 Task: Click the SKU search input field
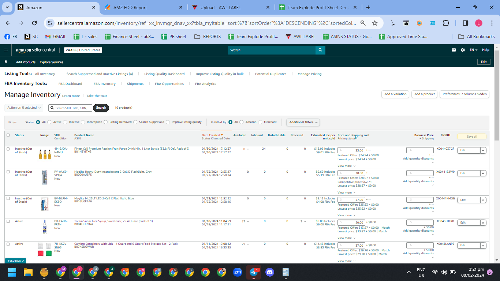click(70, 108)
